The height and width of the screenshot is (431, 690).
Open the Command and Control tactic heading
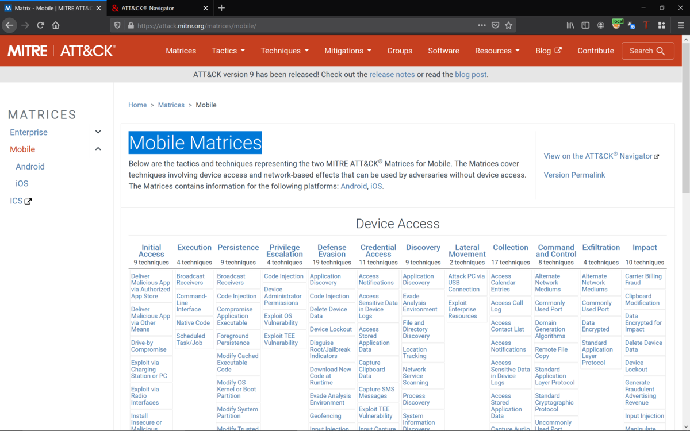pos(556,251)
